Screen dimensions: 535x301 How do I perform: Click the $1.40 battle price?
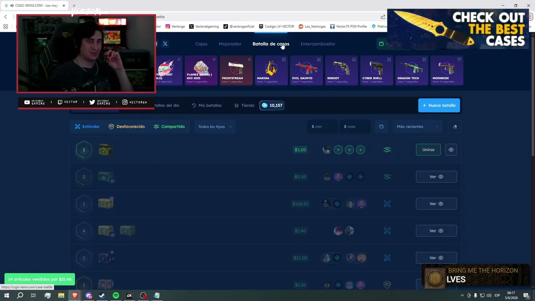click(x=300, y=231)
